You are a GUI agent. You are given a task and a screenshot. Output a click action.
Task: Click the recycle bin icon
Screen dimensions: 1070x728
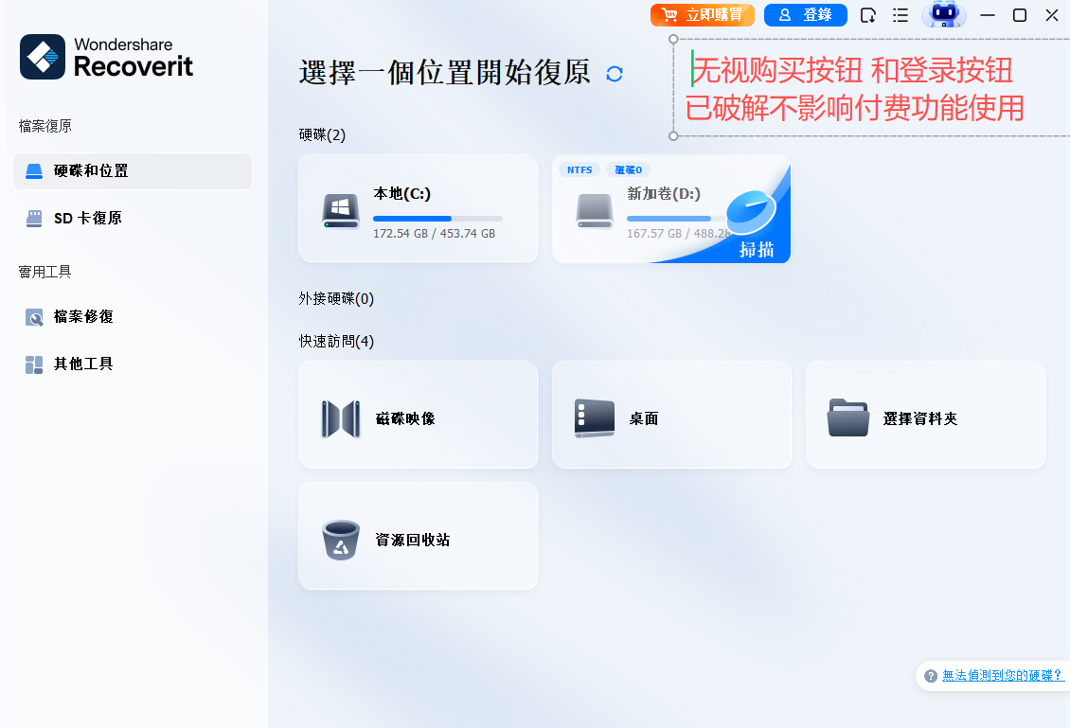click(x=341, y=541)
